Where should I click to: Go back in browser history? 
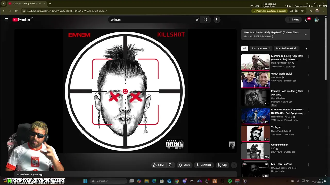(4, 11)
